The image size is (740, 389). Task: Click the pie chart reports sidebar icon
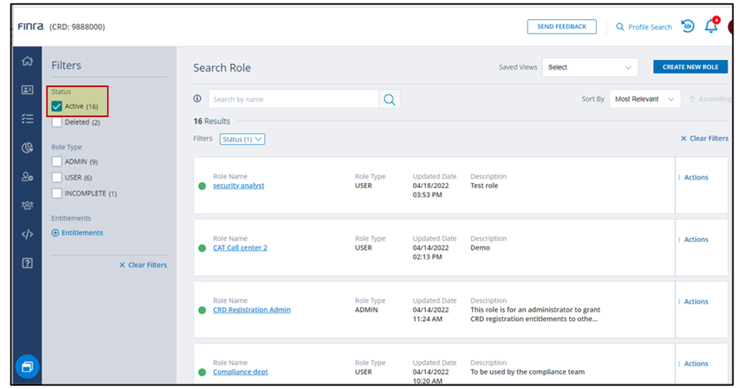pyautogui.click(x=28, y=148)
